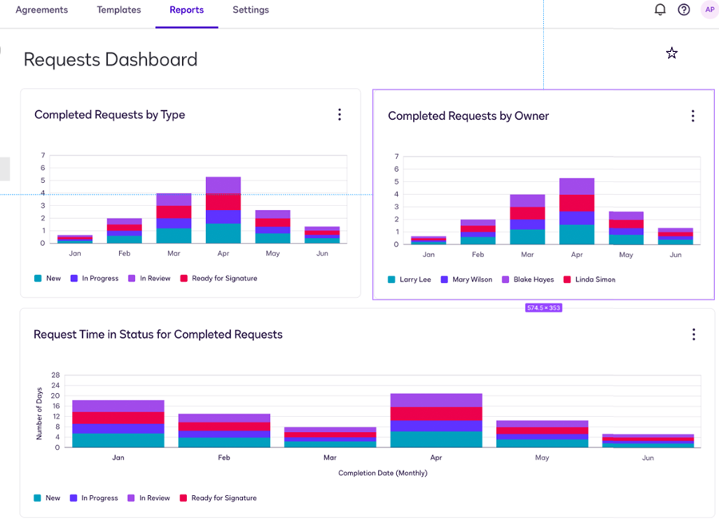This screenshot has width=719, height=524.
Task: Select the Feb bar in Completed Requests by Type
Action: coord(125,231)
